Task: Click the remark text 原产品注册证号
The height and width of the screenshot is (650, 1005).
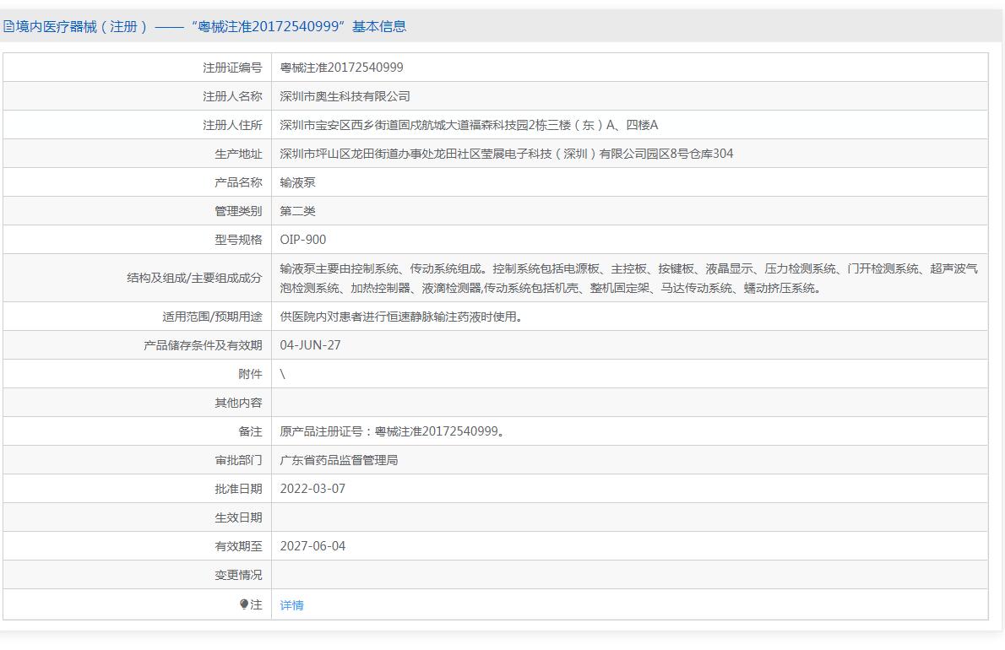Action: click(x=392, y=431)
